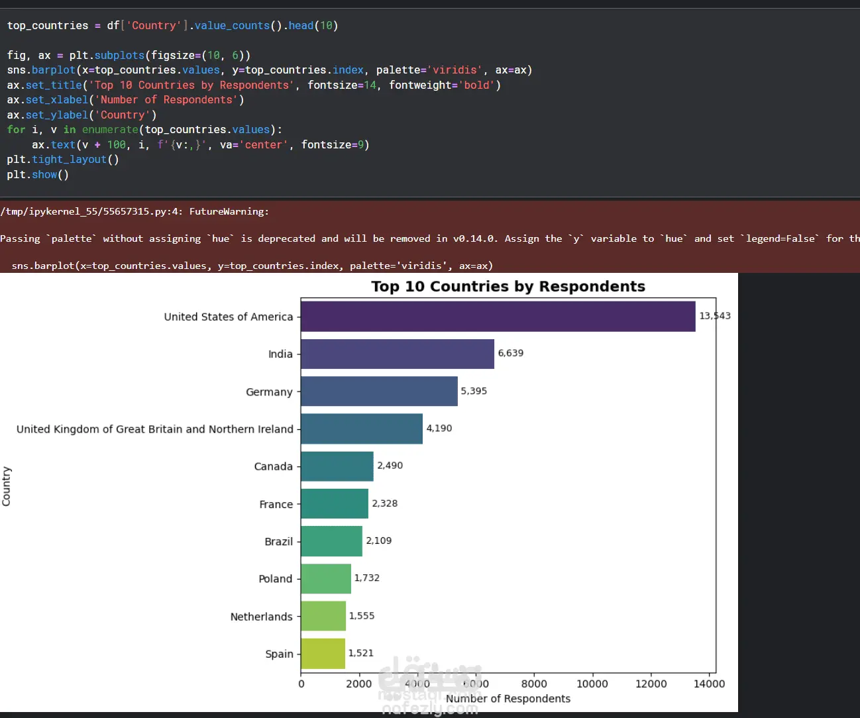
Task: Click the yellow-green Spain bar
Action: [323, 654]
